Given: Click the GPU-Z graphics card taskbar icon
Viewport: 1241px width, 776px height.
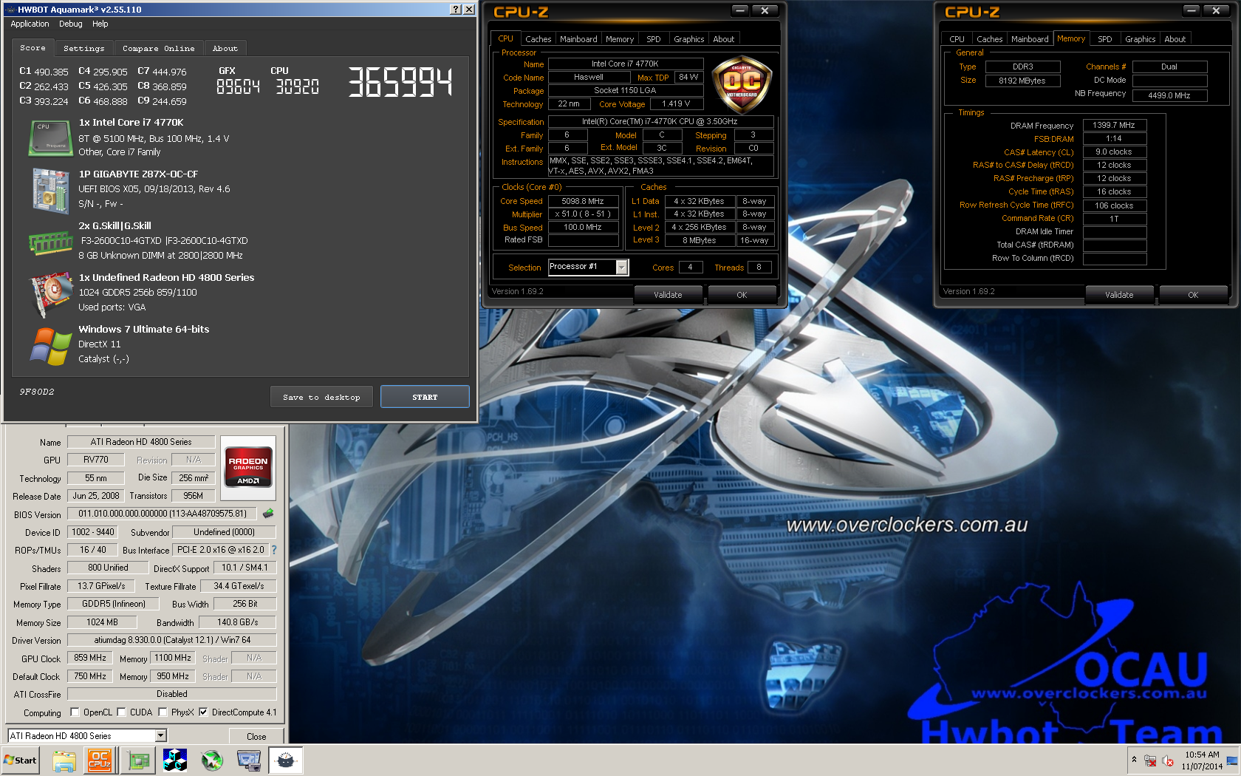Looking at the screenshot, I should [x=138, y=760].
